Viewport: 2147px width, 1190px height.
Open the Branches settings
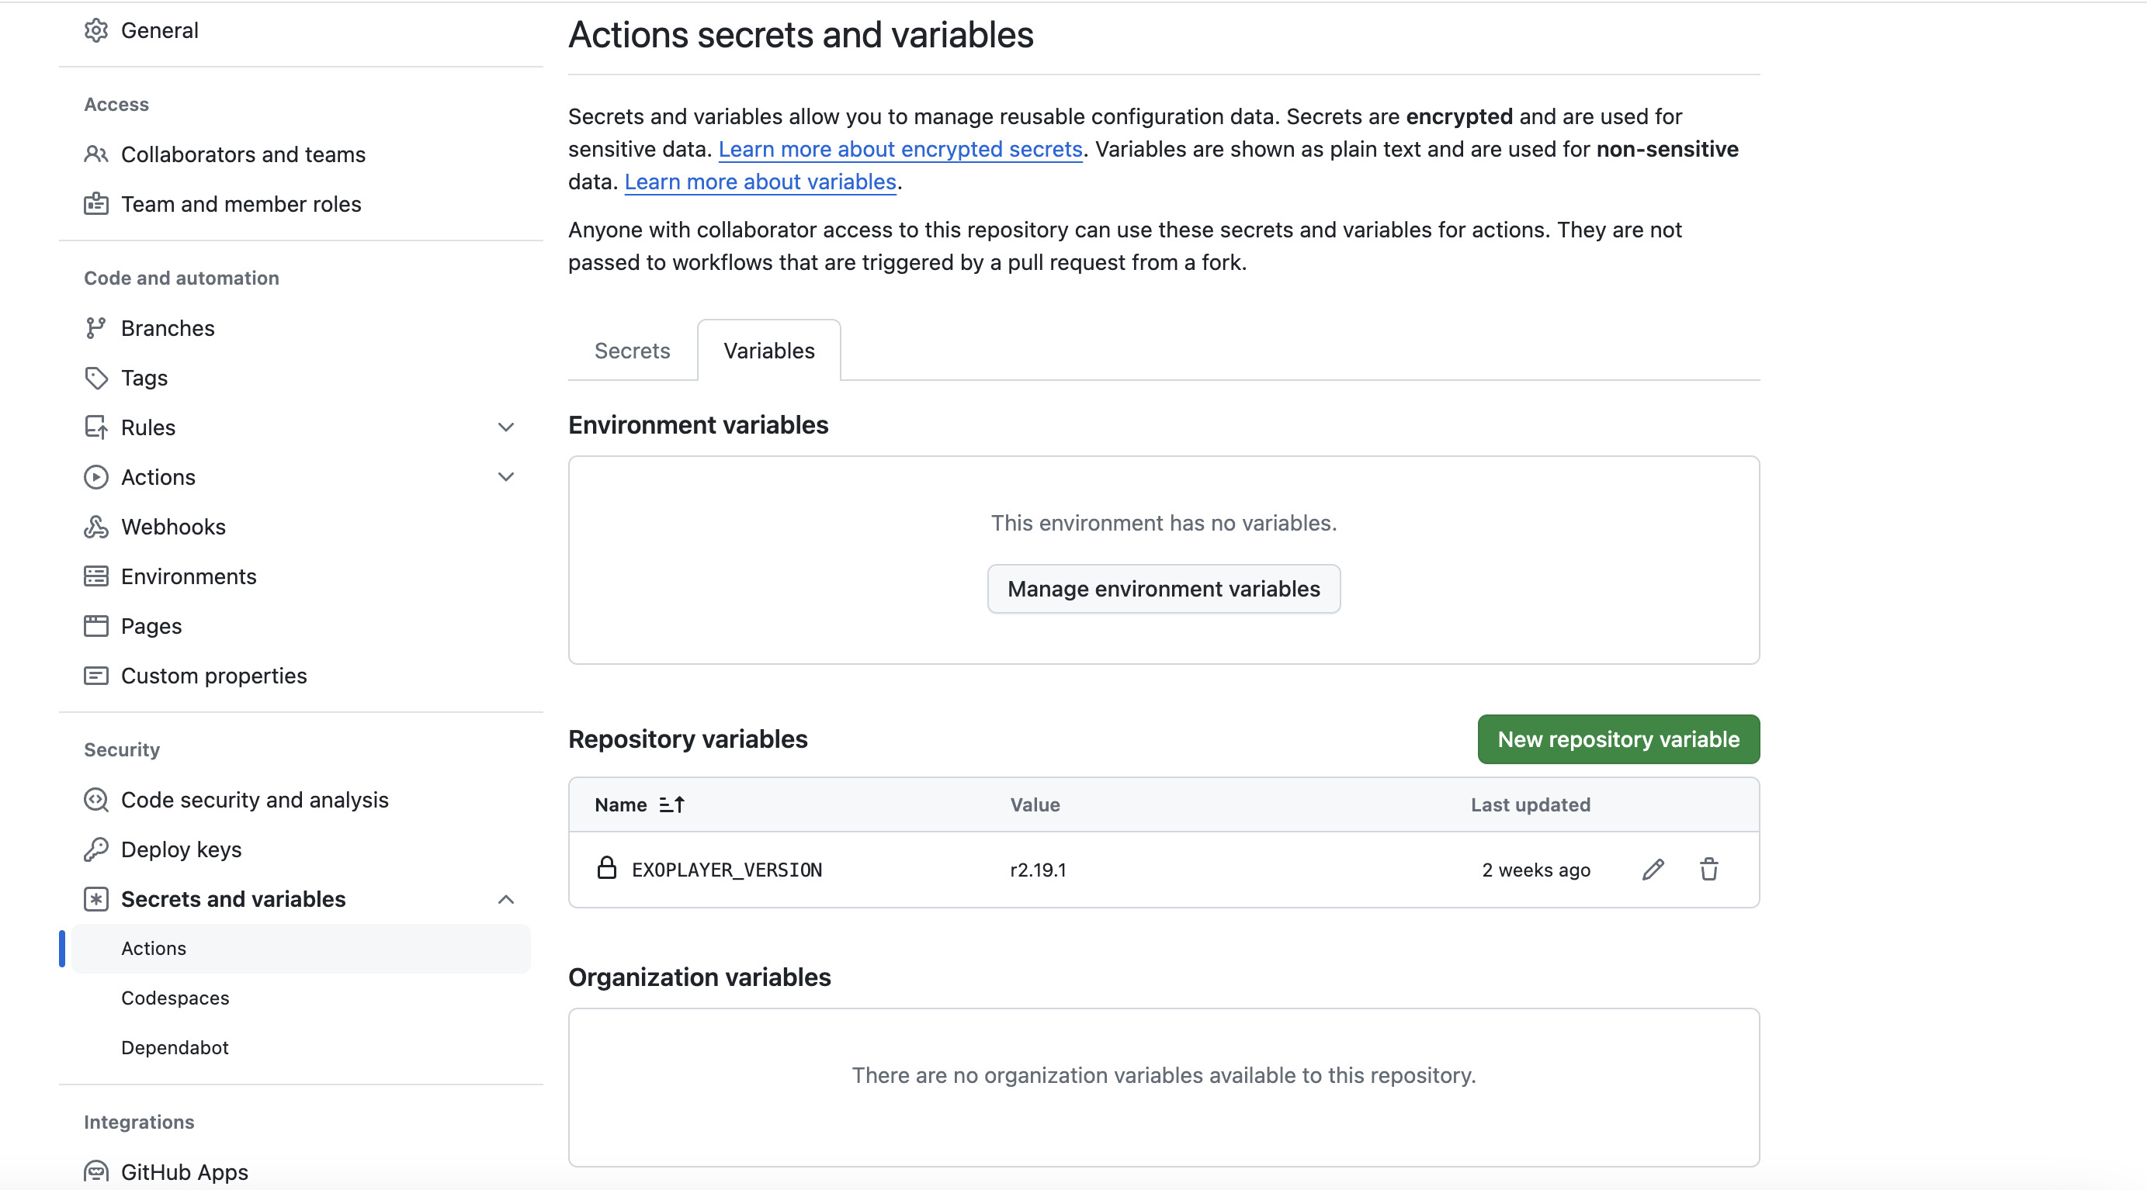(x=168, y=328)
